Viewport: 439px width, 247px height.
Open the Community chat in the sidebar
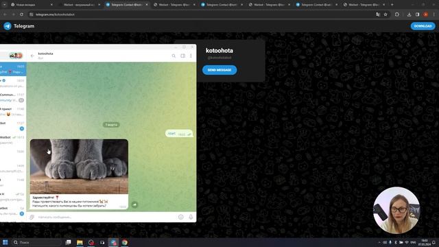point(13,97)
